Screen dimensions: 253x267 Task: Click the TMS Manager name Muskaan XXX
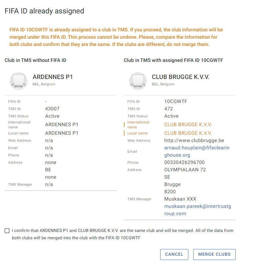pyautogui.click(x=180, y=199)
